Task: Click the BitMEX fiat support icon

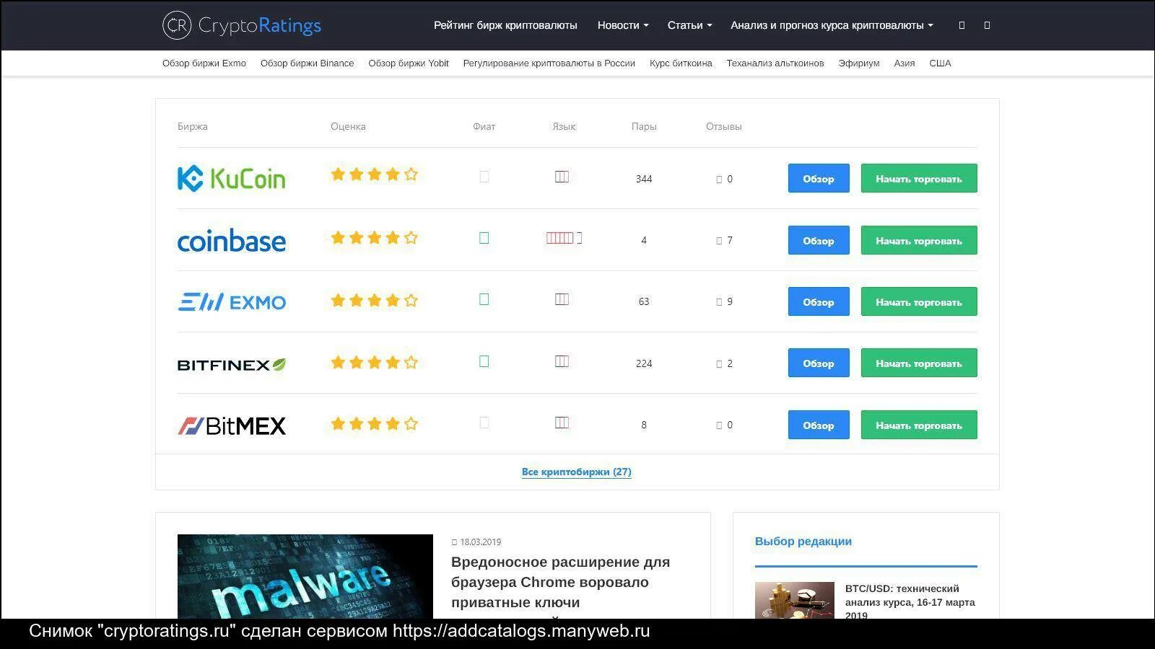Action: coord(484,423)
